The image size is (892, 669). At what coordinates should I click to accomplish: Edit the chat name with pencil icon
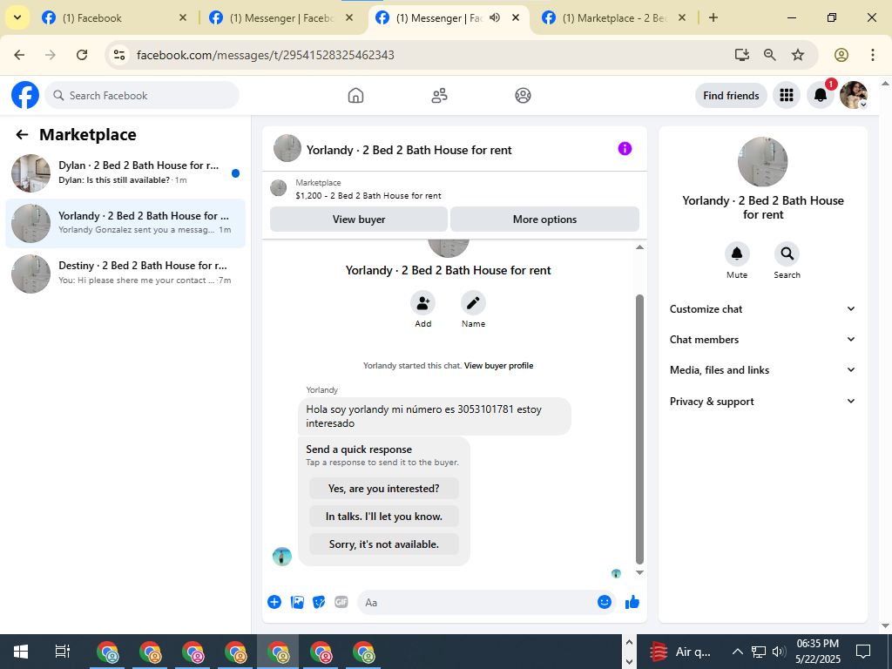click(473, 302)
